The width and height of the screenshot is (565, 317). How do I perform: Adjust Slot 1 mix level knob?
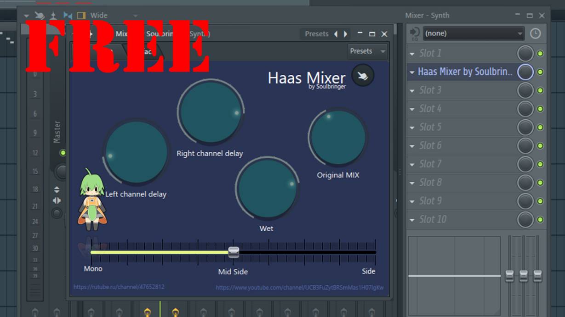[x=525, y=54]
